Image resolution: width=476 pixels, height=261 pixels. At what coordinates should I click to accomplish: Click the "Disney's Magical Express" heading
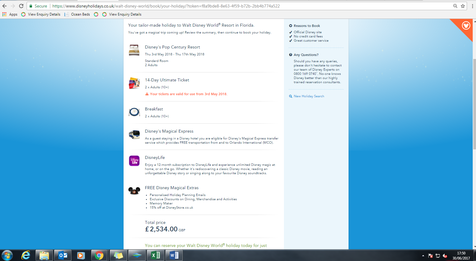point(169,131)
